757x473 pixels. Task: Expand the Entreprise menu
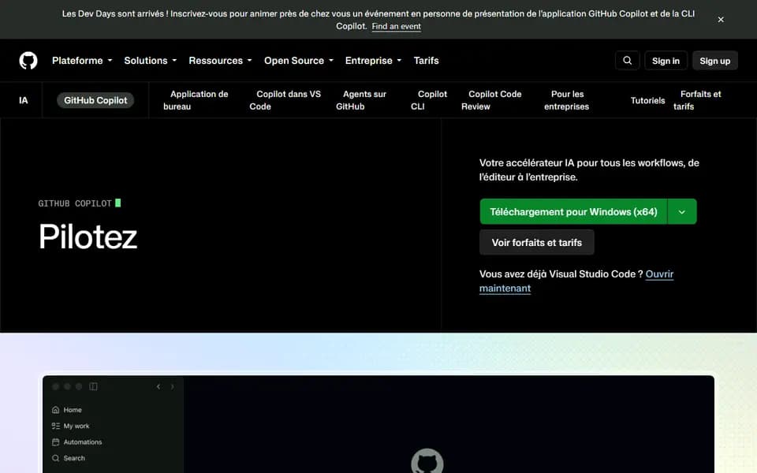tap(373, 61)
